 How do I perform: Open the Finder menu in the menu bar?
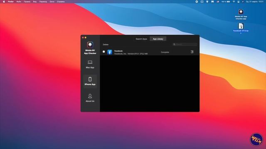tap(11, 2)
